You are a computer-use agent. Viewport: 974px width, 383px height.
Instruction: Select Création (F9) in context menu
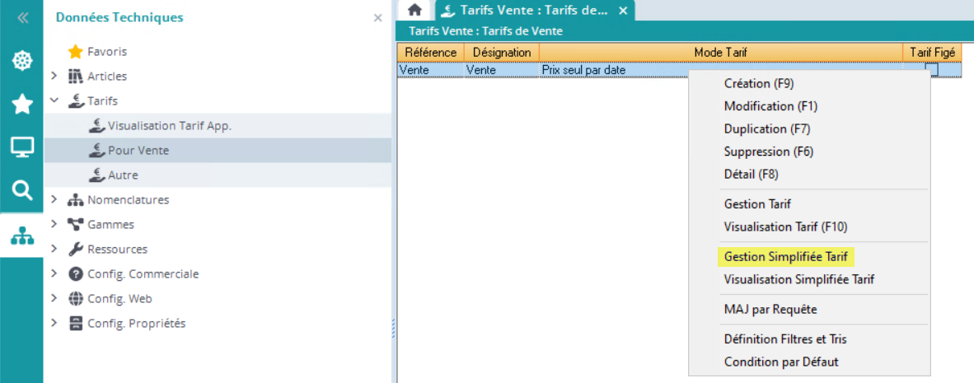pos(758,83)
